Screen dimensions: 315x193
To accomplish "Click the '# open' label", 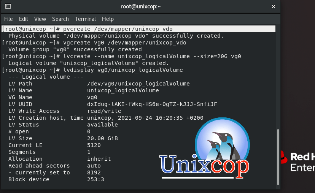I will 19,131.
